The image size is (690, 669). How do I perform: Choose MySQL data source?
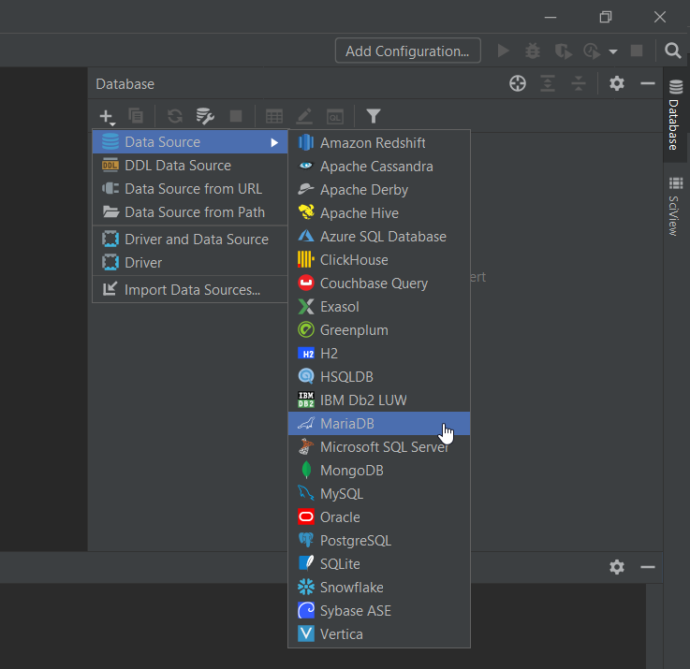pos(379,493)
